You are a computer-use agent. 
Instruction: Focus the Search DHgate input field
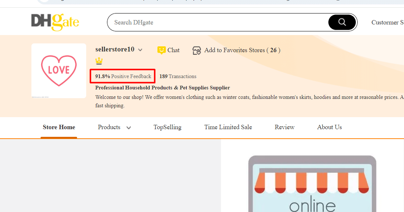(x=219, y=22)
